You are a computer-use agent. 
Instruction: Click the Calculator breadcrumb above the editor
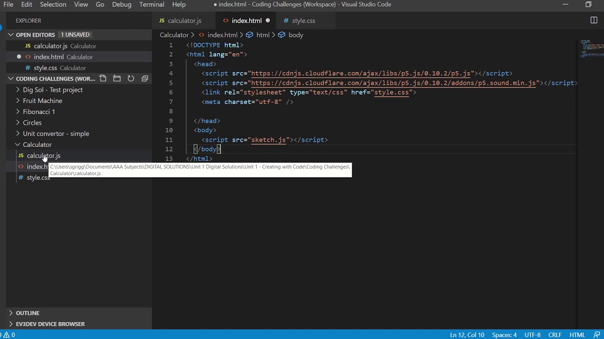(x=174, y=35)
